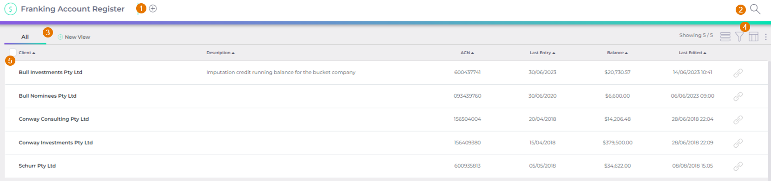Image resolution: width=771 pixels, height=181 pixels.
Task: Click balance $379,500.00
Action: point(617,143)
